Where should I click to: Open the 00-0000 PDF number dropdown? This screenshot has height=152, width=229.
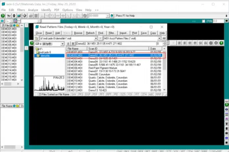click(107, 16)
